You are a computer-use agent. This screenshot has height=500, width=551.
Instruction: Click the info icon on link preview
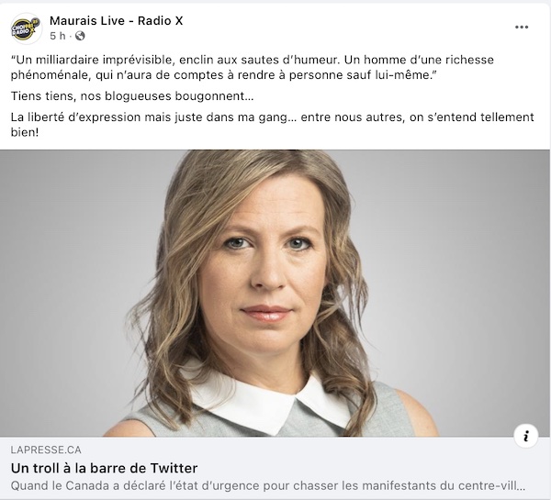[x=525, y=436]
